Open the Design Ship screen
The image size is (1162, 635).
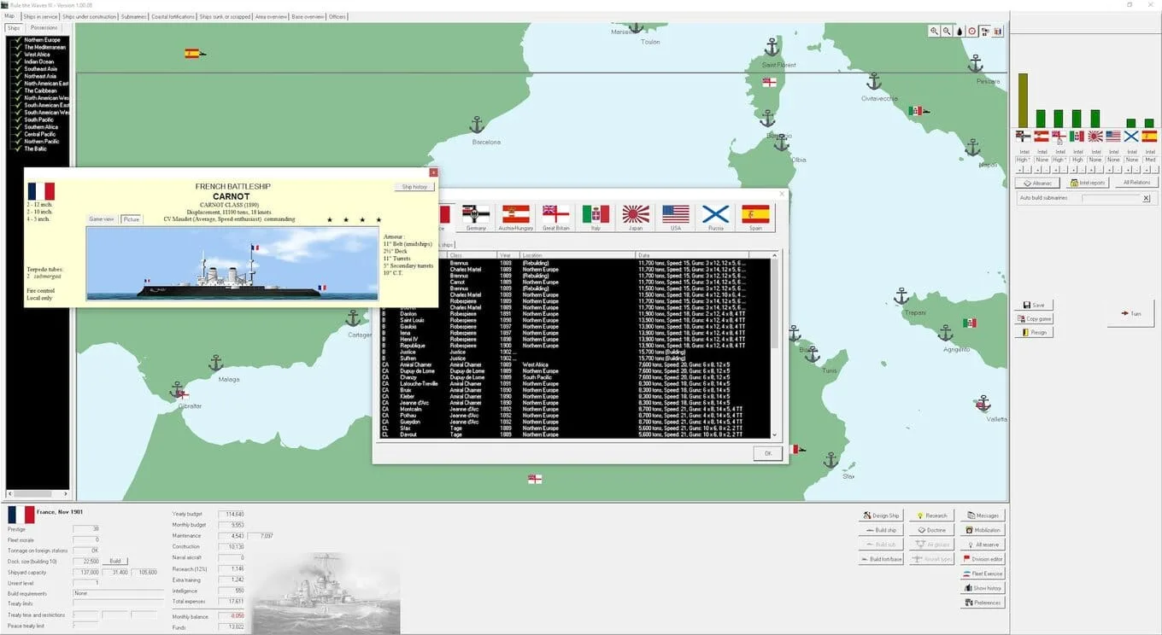(881, 516)
